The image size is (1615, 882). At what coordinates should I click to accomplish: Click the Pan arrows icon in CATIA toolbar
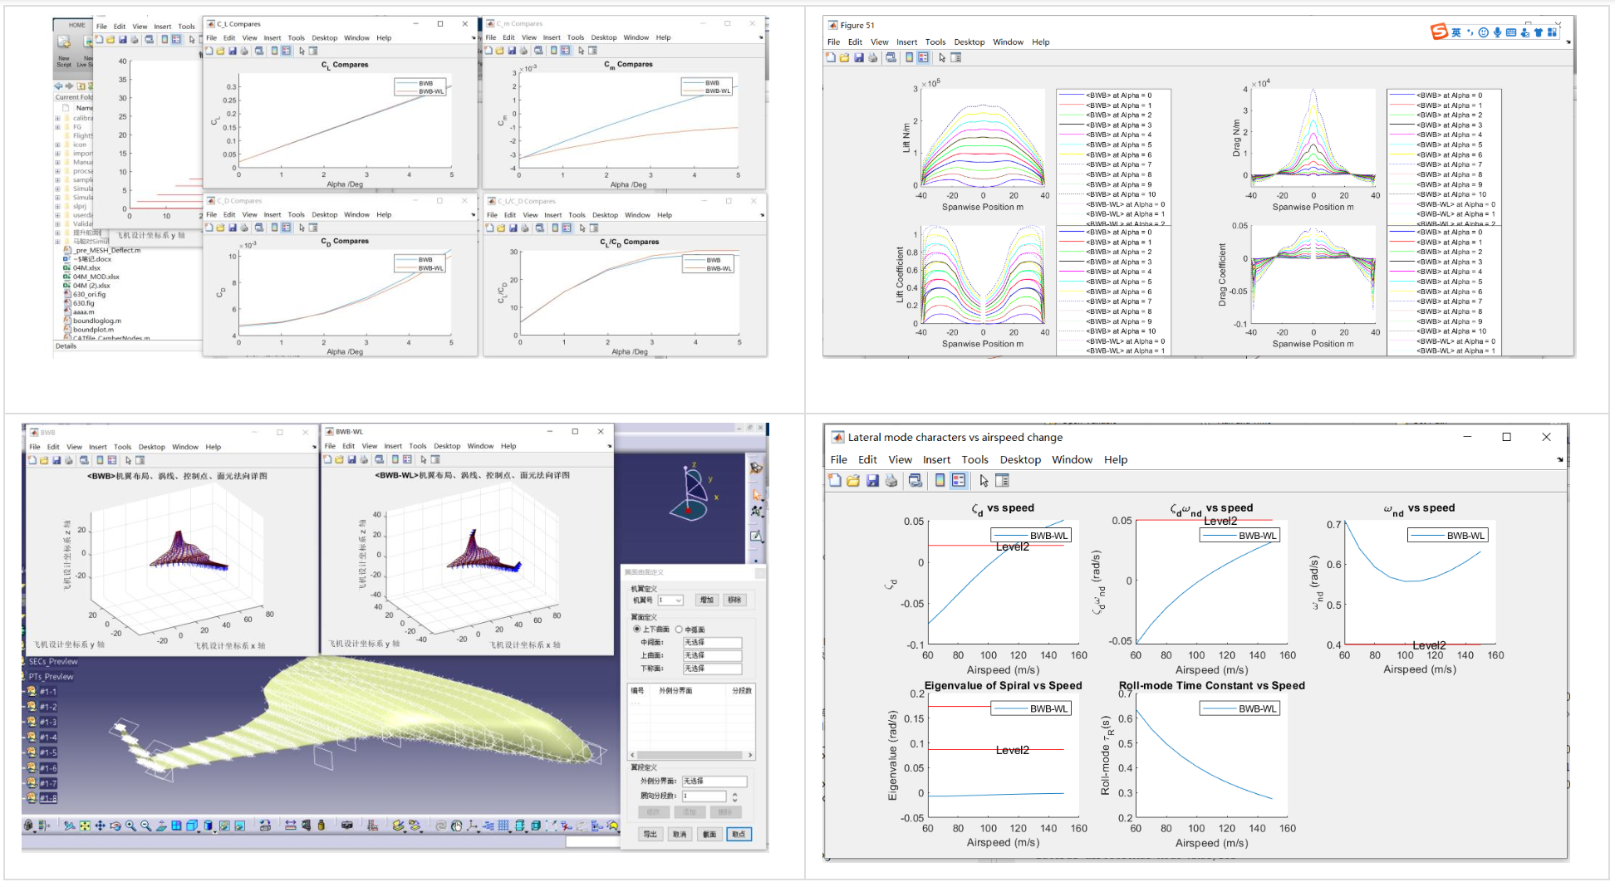(100, 826)
